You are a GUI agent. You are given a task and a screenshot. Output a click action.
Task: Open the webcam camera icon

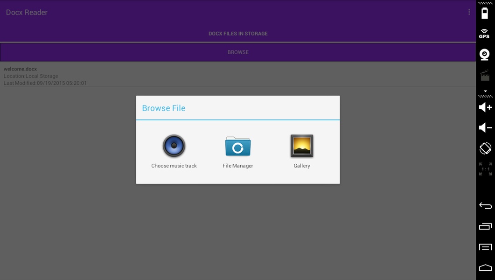click(485, 55)
